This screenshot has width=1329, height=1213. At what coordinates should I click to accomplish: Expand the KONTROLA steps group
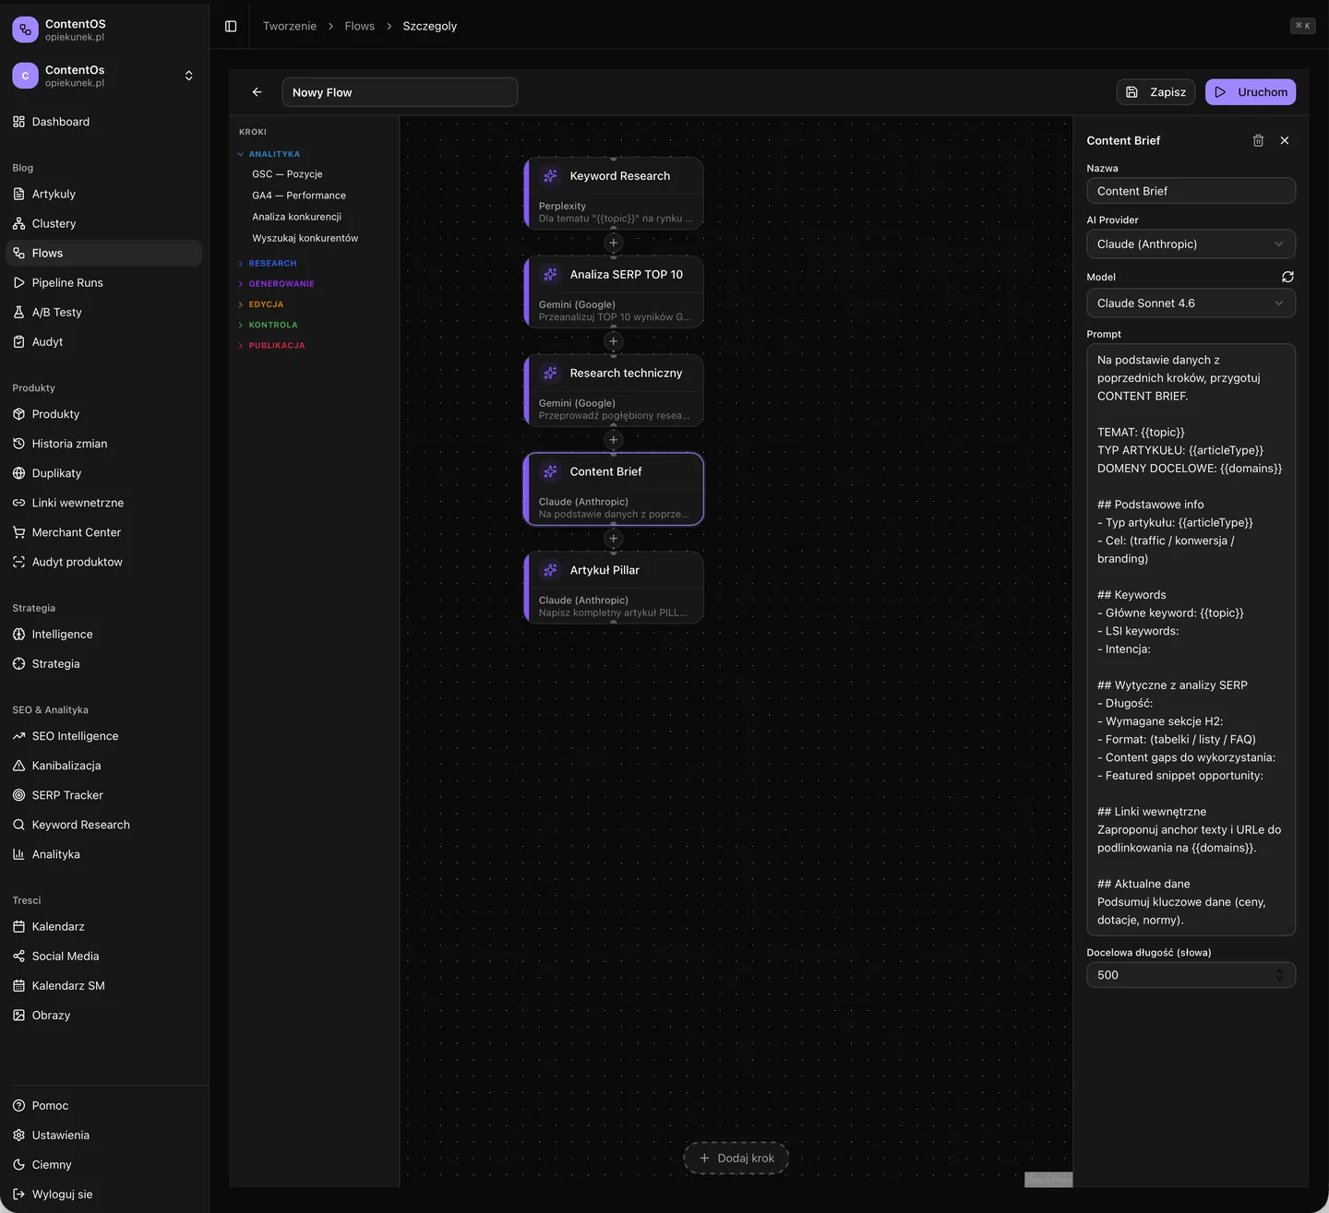tap(268, 325)
